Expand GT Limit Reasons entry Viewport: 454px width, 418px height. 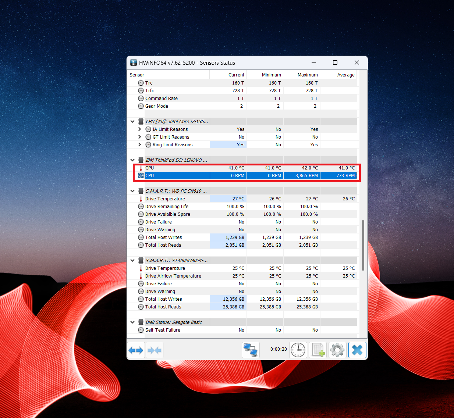click(x=139, y=137)
